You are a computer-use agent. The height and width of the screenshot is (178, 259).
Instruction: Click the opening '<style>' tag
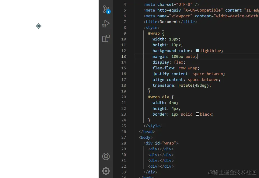click(x=152, y=28)
